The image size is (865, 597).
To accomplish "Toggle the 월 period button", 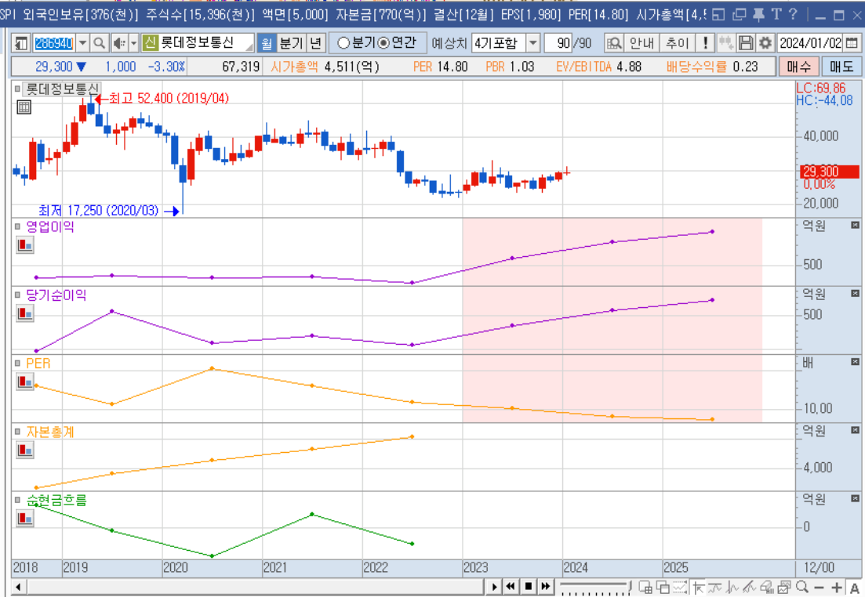I will click(x=267, y=43).
